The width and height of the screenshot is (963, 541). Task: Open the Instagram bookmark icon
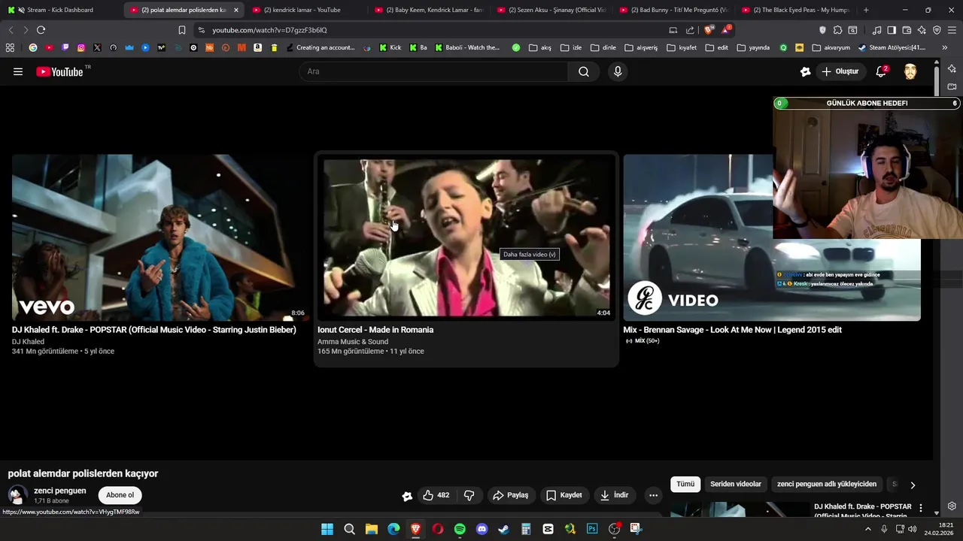(81, 47)
